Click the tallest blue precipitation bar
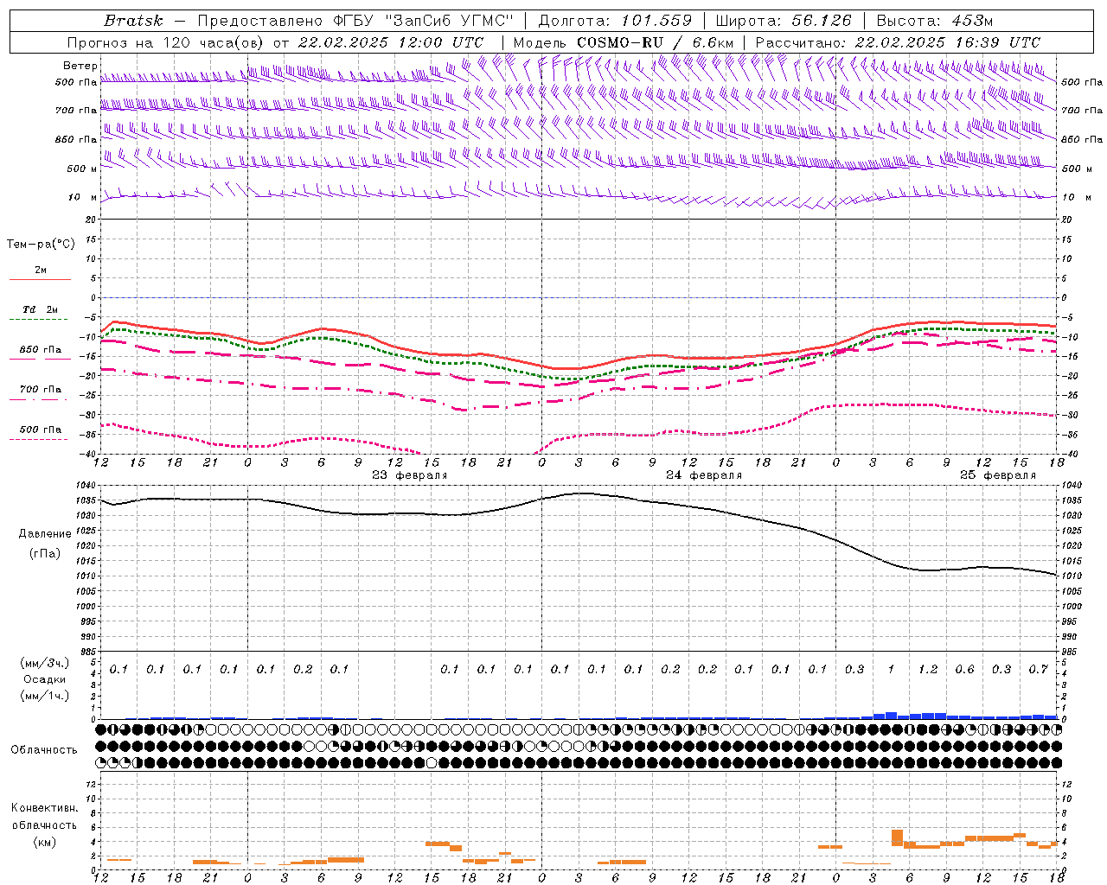 (891, 716)
